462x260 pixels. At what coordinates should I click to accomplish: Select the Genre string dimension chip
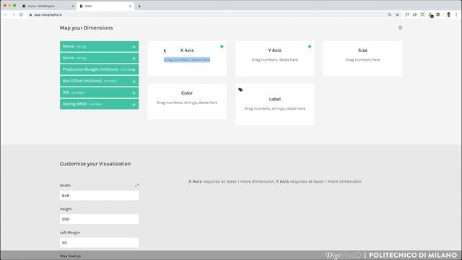tap(100, 58)
